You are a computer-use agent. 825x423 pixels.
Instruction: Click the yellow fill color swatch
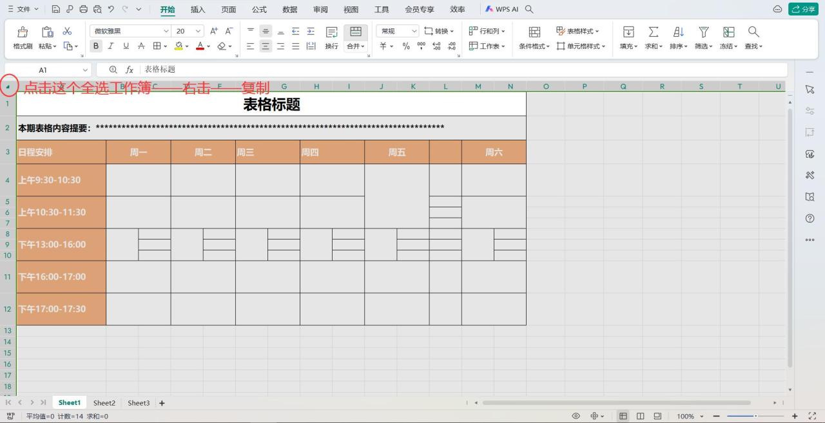179,46
